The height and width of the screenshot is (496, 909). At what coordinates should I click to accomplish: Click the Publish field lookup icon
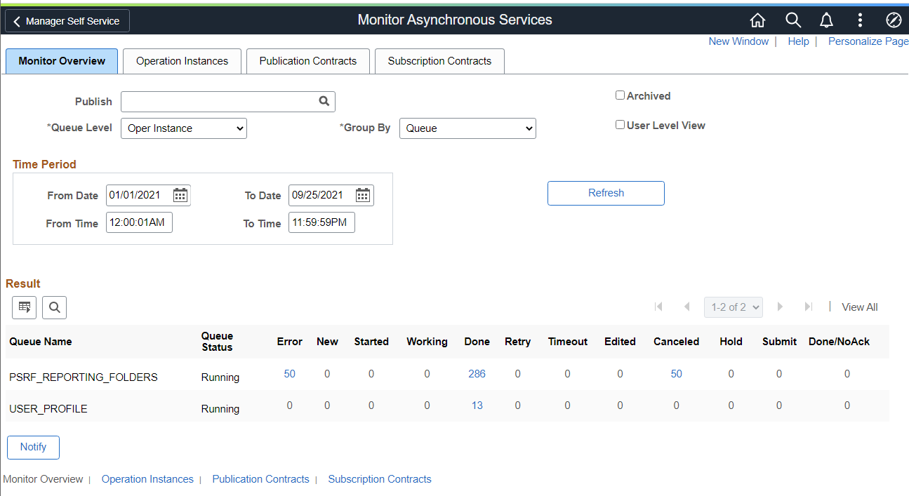point(324,101)
